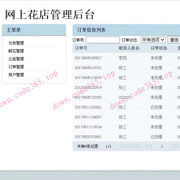Screen dimensions: 180x180
Task: Click the 首页 first-page link
Action: click(127, 146)
